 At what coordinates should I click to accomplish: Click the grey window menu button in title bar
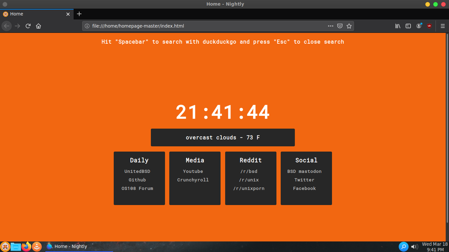pos(5,4)
